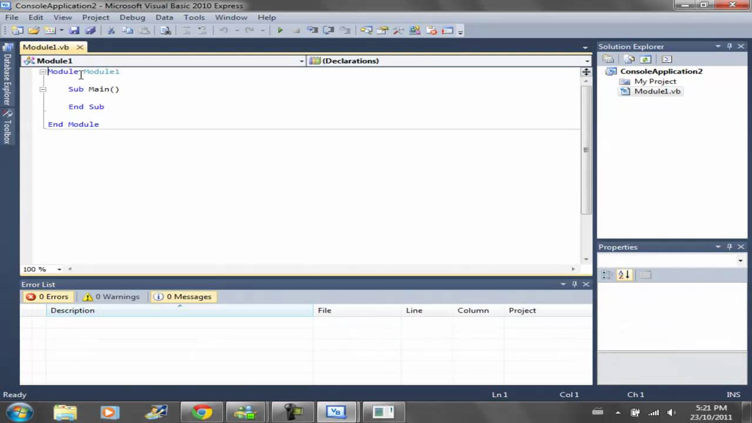Open the Edit menu

36,18
